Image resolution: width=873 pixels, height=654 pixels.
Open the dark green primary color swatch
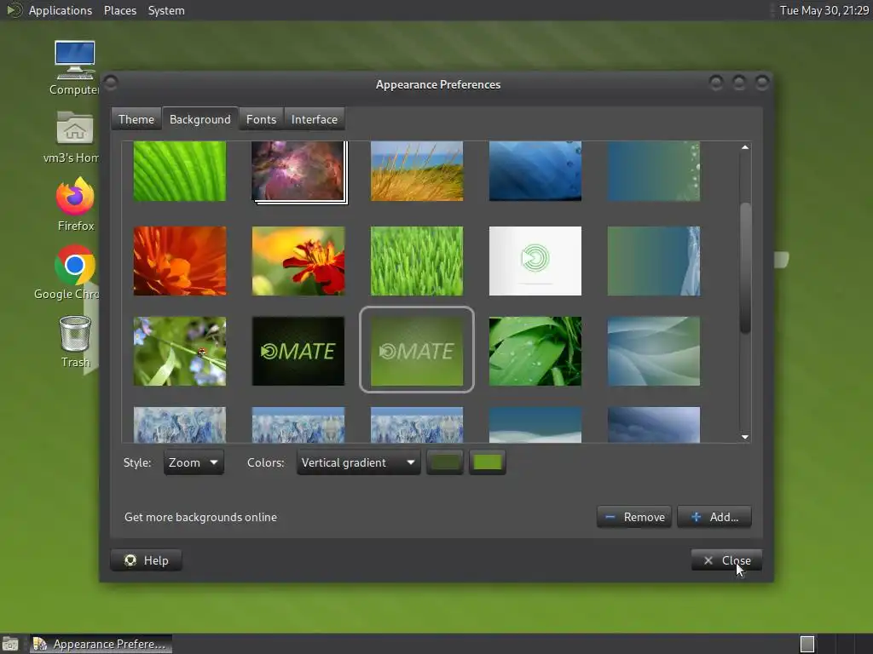coord(444,462)
